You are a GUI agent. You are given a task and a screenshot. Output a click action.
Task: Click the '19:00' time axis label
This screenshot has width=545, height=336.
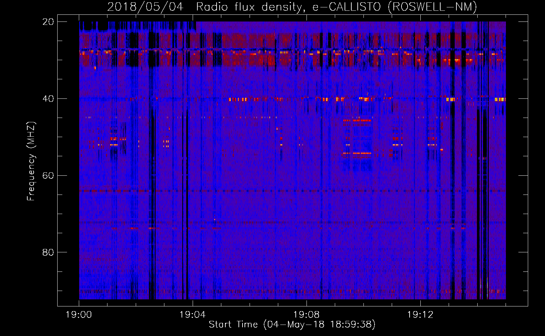pyautogui.click(x=79, y=315)
